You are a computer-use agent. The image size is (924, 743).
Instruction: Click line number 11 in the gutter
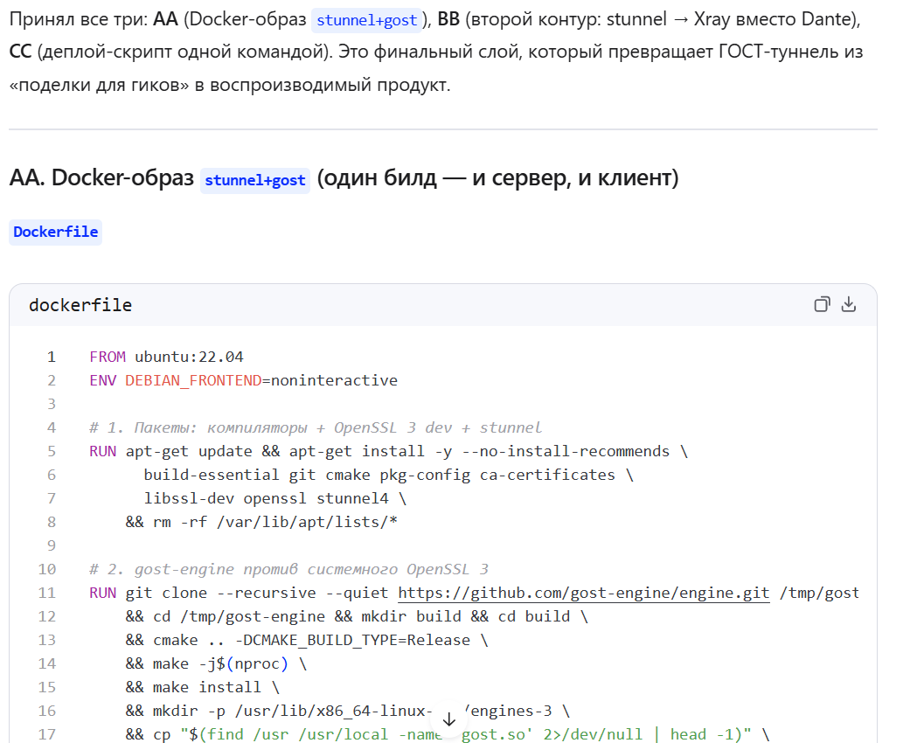(47, 593)
